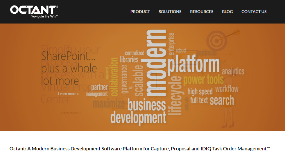Screen dimensions: 285x153
Task: Open the RESOURCES menu
Action: point(202,12)
